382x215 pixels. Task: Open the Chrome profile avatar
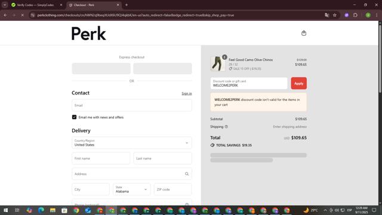368,15
